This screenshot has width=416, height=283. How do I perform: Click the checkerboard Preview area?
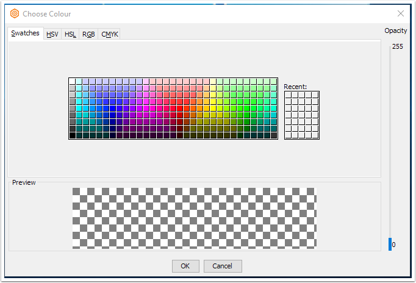tap(195, 218)
